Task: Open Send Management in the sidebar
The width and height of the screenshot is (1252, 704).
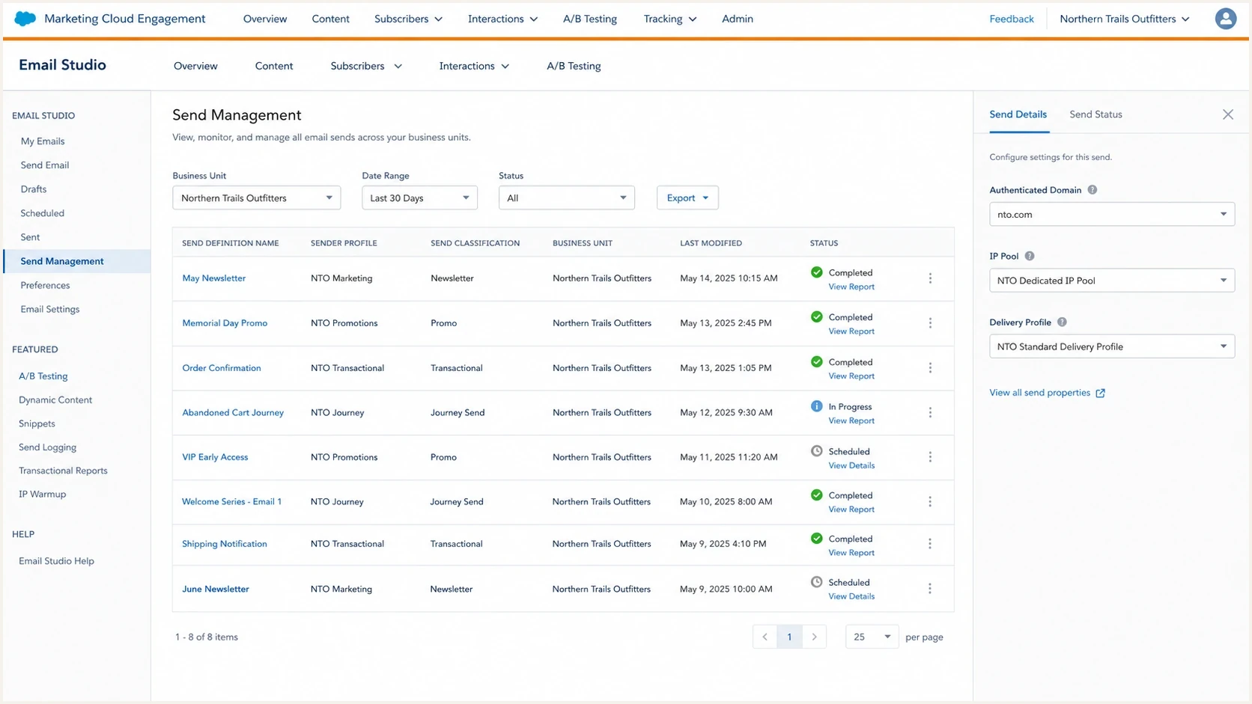Action: point(62,261)
